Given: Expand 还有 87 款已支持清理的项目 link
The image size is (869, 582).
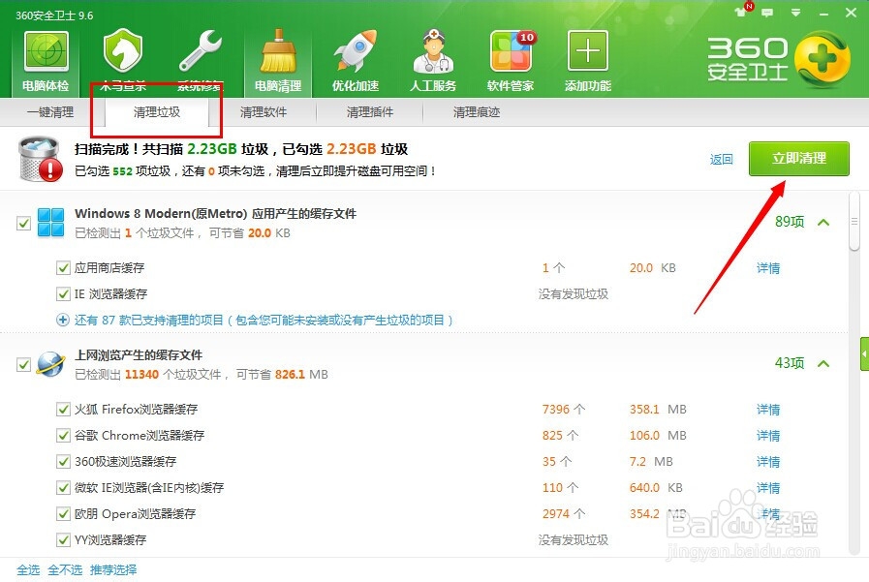Looking at the screenshot, I should click(x=264, y=321).
